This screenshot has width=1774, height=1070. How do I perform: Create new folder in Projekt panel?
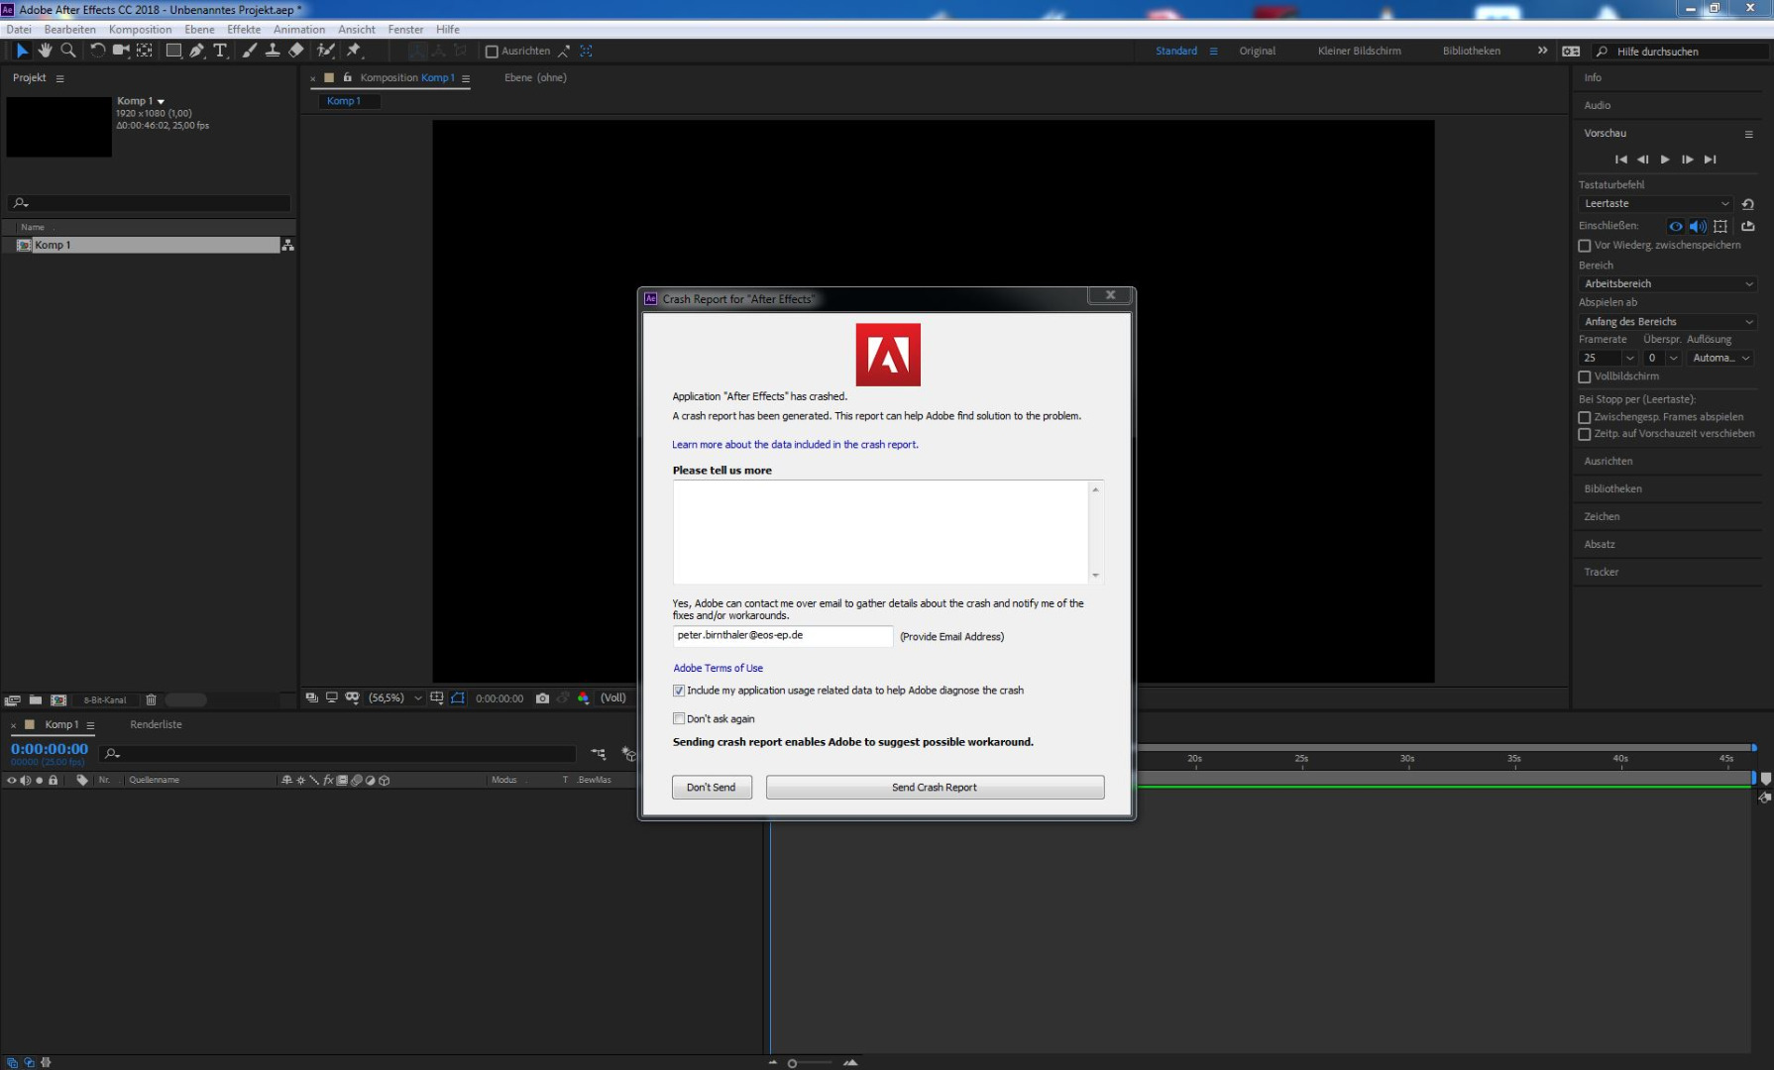click(x=36, y=699)
